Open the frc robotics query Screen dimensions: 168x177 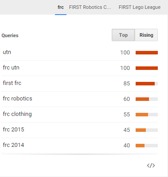tap(17, 99)
